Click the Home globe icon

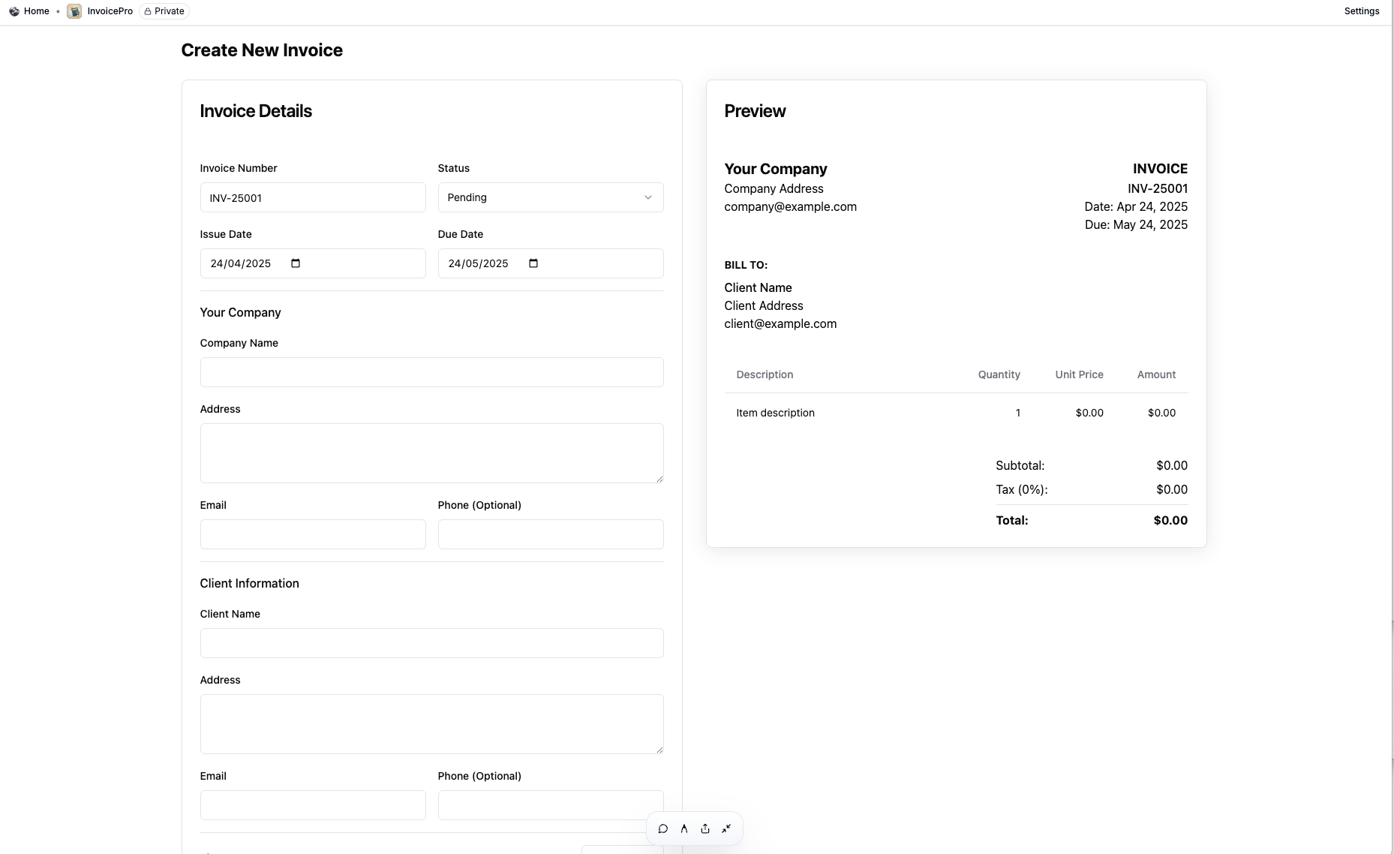pyautogui.click(x=14, y=11)
